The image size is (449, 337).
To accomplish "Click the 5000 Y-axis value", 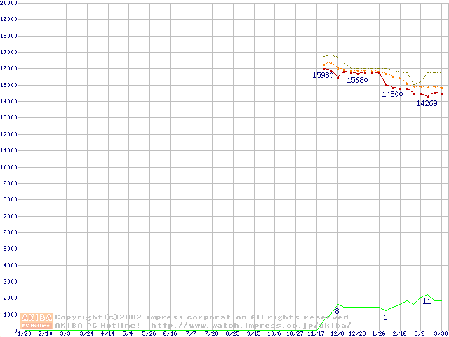I will (x=10, y=249).
